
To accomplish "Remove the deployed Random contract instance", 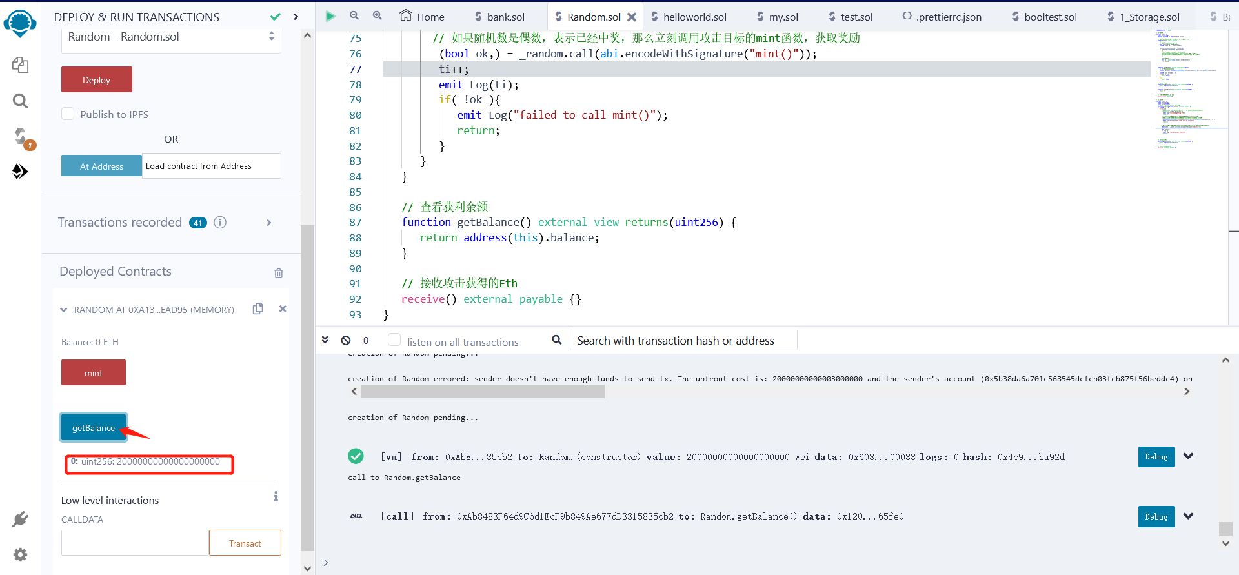I will pyautogui.click(x=283, y=308).
